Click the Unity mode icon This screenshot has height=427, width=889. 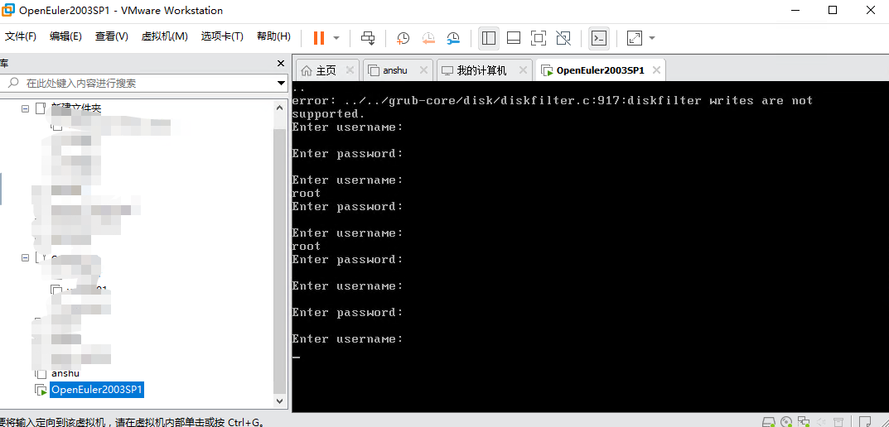coord(563,37)
